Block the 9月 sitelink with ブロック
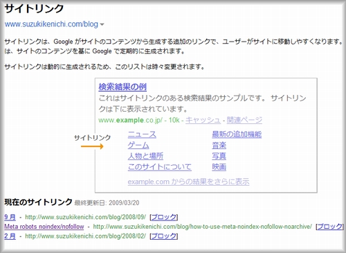Viewport: 346px width, 253px height. coord(164,217)
